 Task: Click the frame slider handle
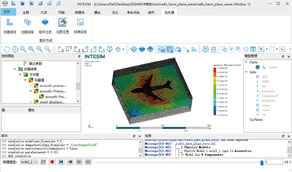pos(262,162)
